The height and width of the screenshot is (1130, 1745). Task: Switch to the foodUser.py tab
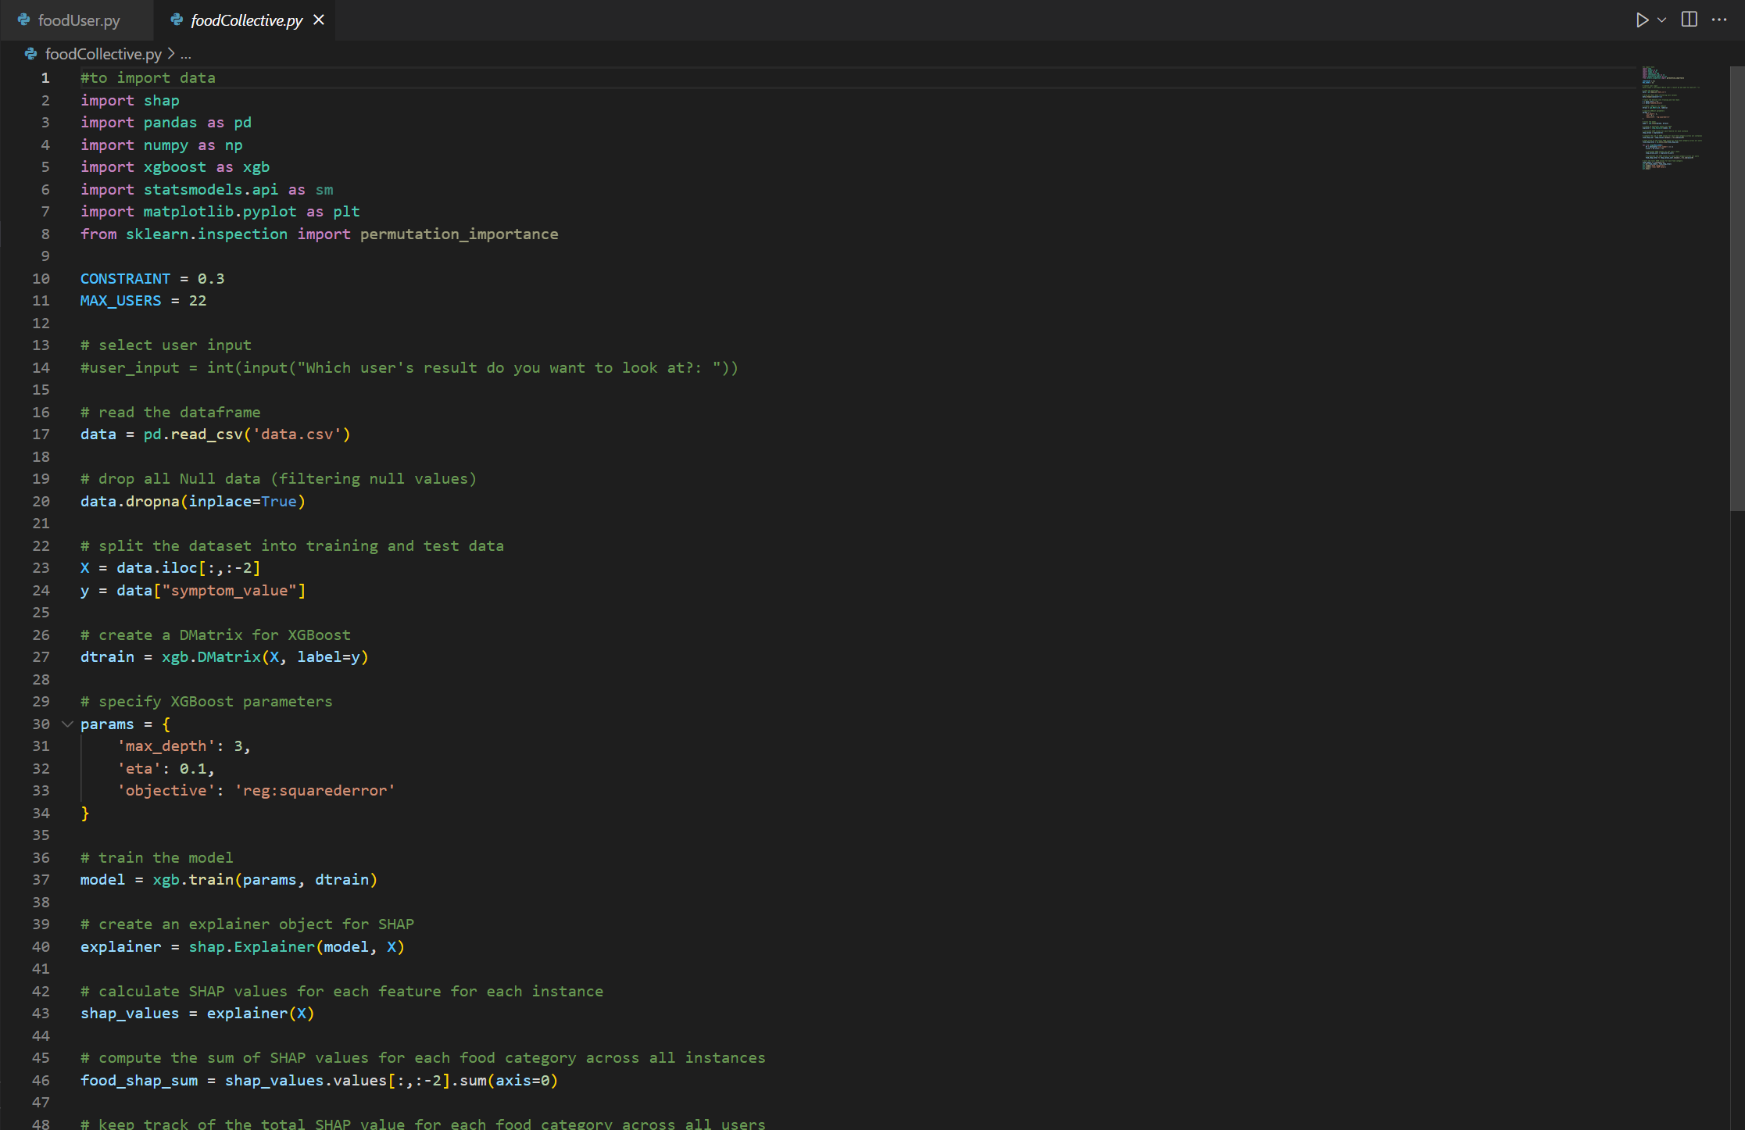click(78, 21)
